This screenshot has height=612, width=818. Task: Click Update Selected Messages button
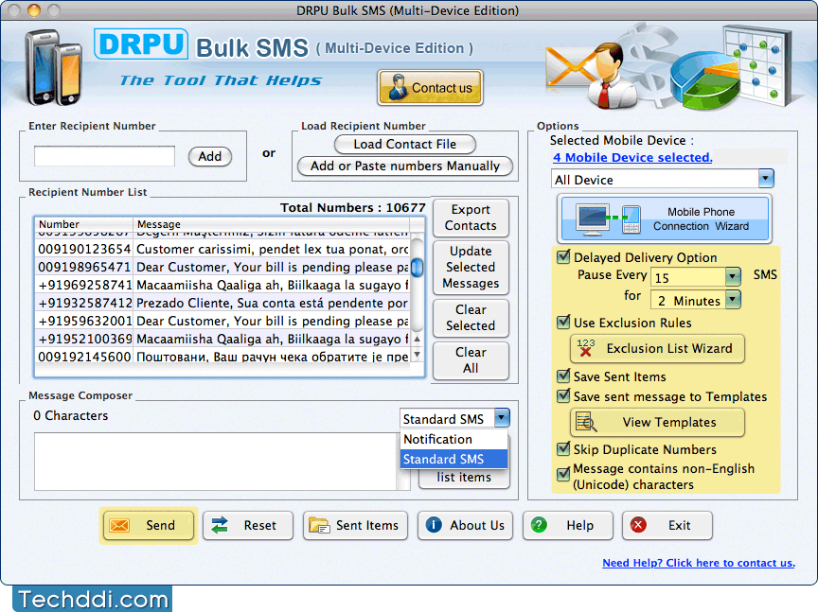[471, 267]
